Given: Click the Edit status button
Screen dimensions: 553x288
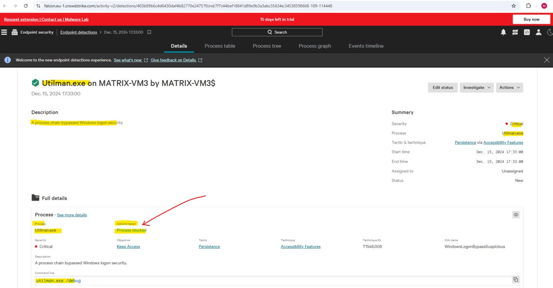Looking at the screenshot, I should point(442,87).
